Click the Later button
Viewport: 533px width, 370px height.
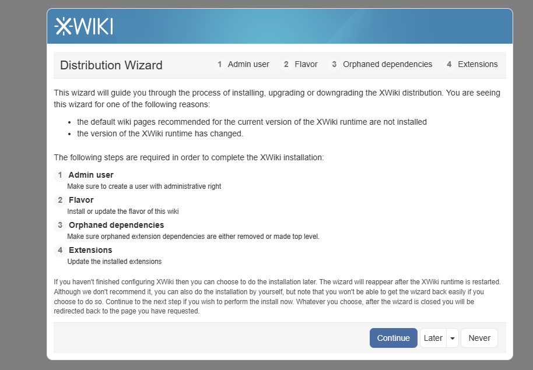(433, 338)
